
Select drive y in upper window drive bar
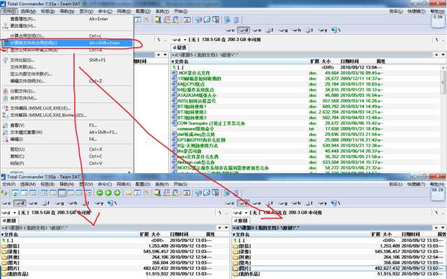(x=323, y=30)
